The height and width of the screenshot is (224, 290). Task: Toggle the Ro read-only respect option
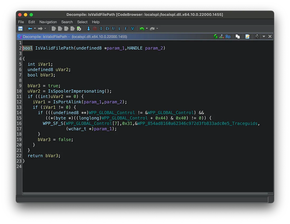click(x=228, y=37)
